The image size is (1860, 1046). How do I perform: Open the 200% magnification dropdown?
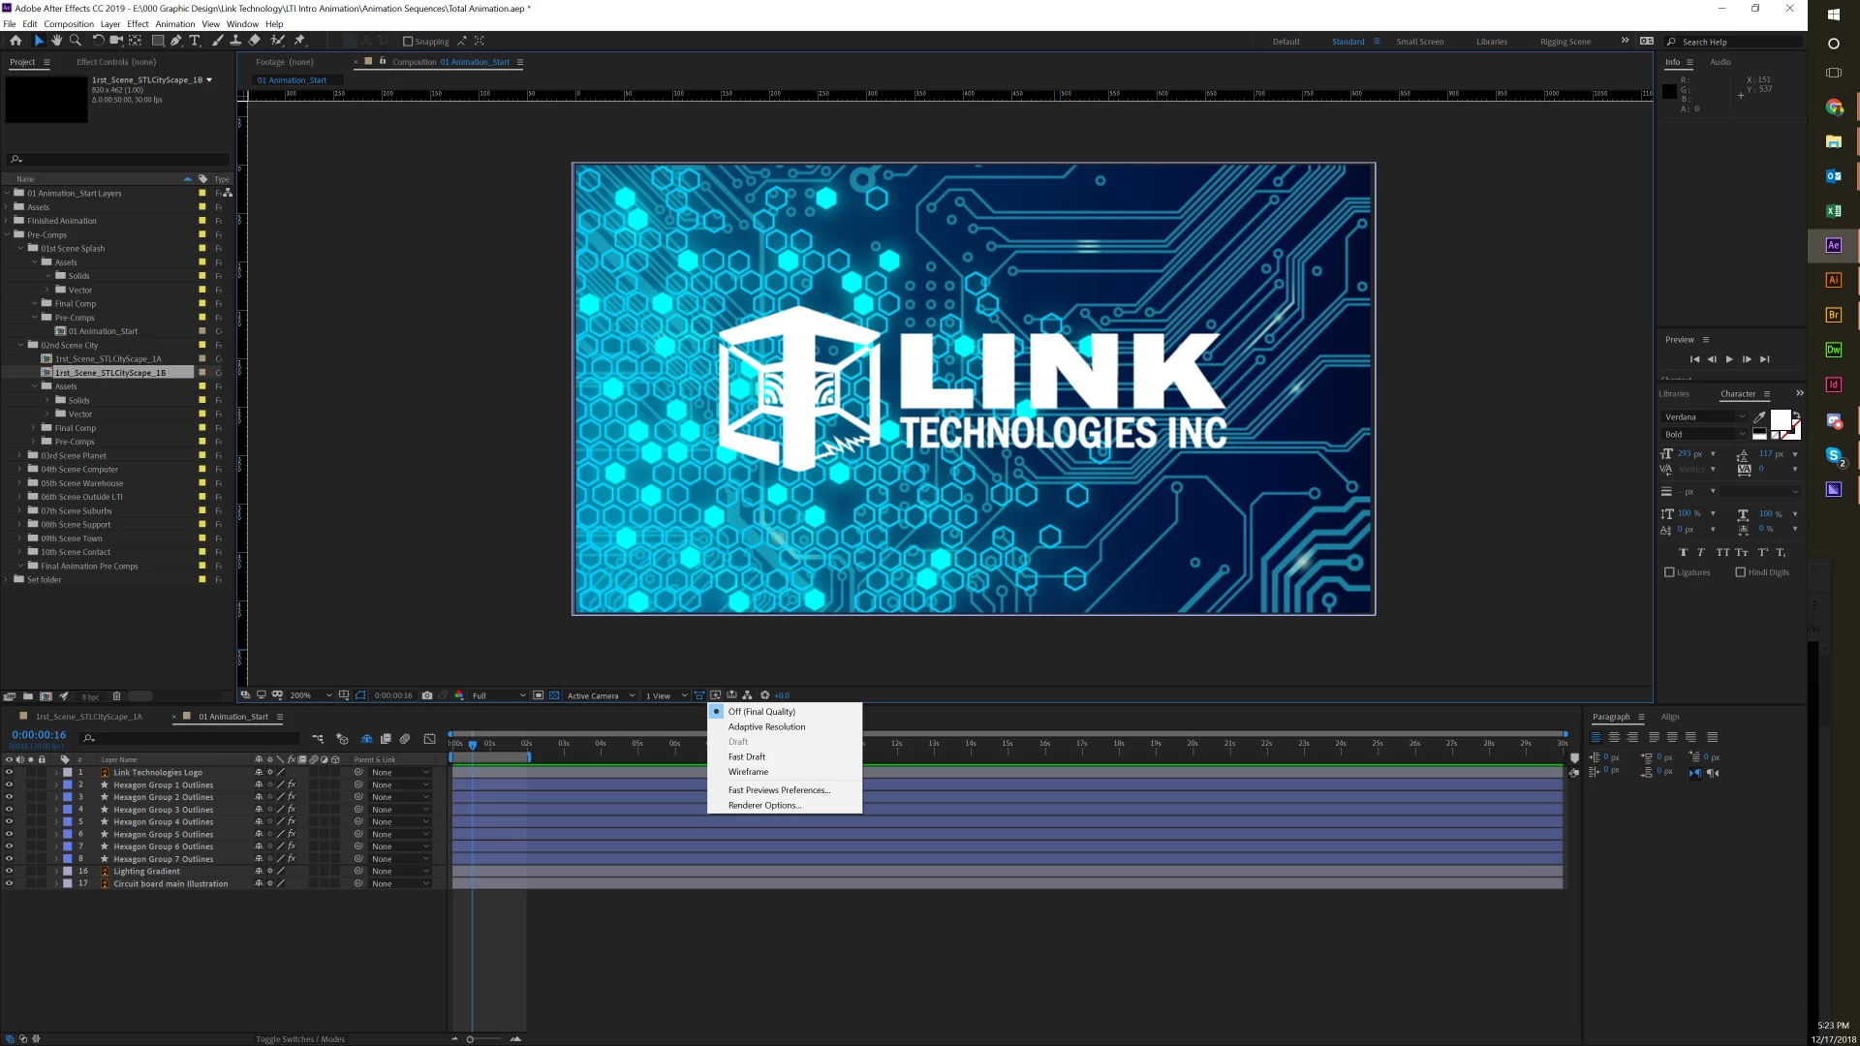point(310,695)
